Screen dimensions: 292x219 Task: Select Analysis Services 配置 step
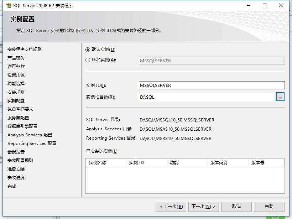(30, 135)
